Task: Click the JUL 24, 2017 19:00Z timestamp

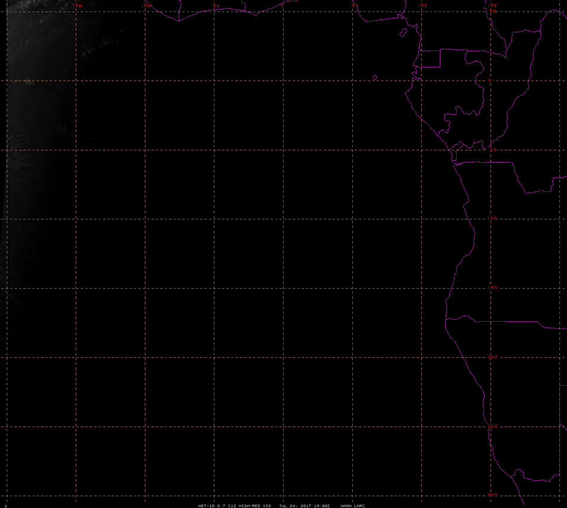Action: pos(304,506)
